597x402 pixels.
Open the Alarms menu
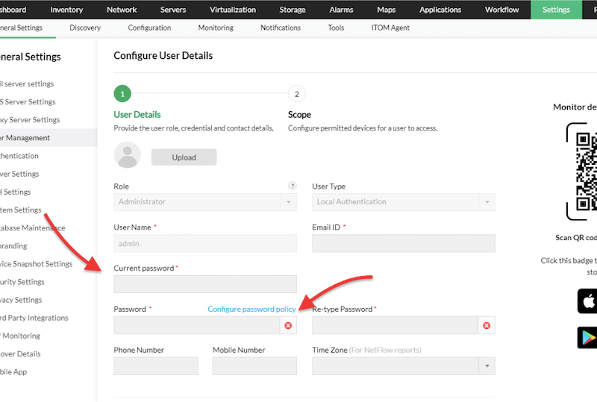tap(341, 10)
